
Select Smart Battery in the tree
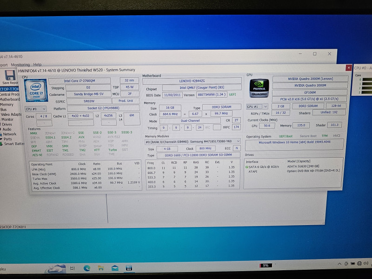(14, 144)
